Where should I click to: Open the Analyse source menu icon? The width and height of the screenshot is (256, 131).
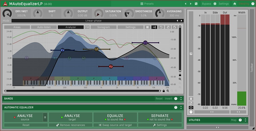pos(45,117)
